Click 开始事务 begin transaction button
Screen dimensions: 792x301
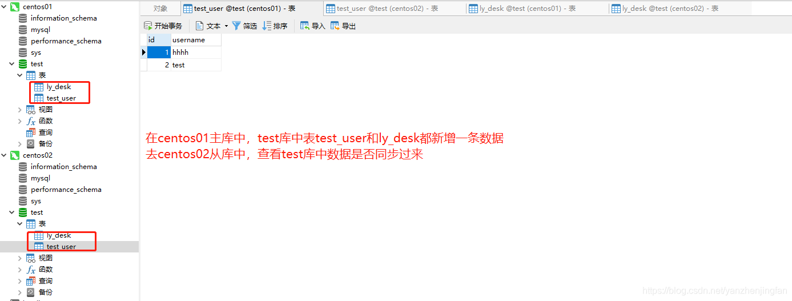(163, 26)
